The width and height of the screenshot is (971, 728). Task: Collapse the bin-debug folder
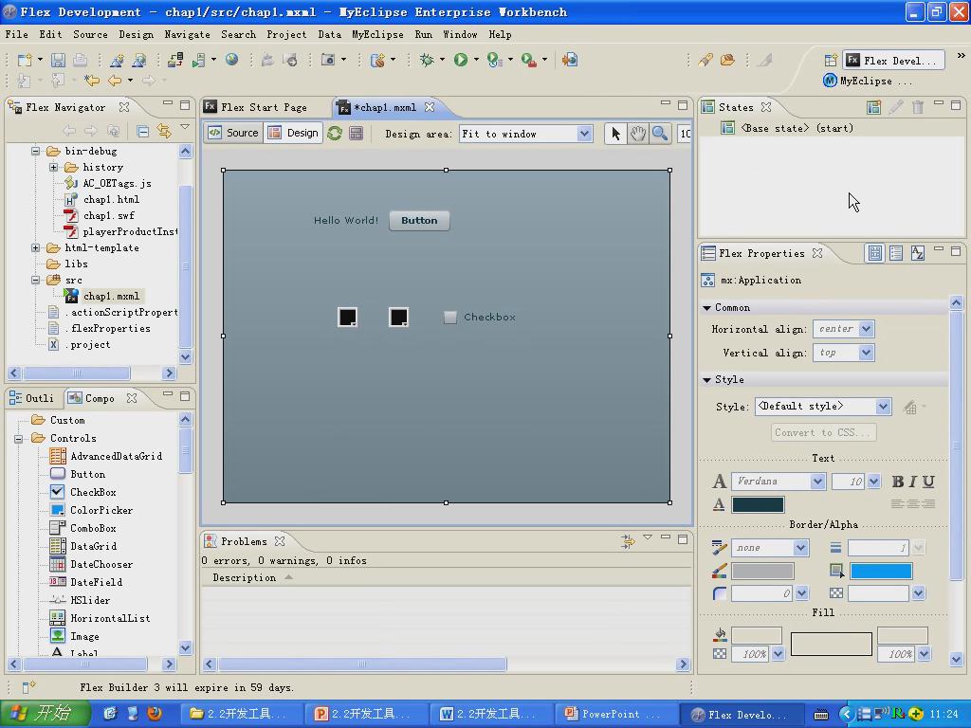point(35,151)
